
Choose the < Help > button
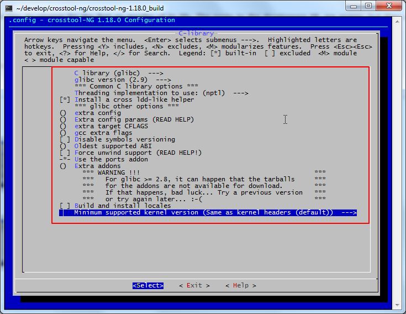coord(241,285)
